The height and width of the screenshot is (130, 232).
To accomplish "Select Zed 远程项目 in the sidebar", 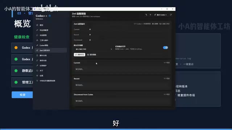I will [51, 51].
